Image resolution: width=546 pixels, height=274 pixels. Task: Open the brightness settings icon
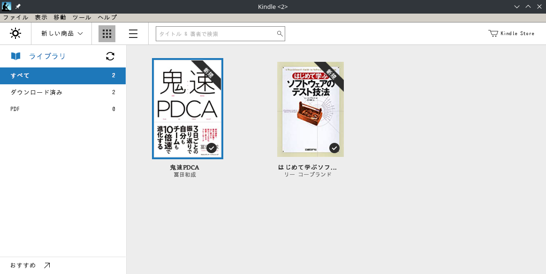pyautogui.click(x=15, y=33)
